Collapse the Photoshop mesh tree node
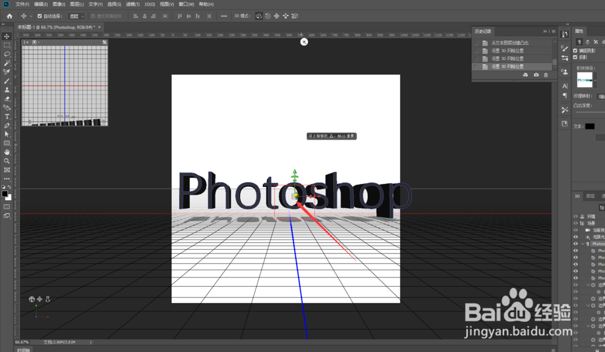 coord(583,244)
